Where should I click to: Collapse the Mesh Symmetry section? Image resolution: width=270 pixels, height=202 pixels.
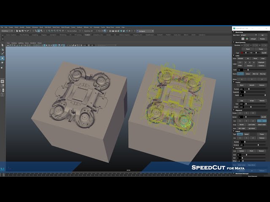coord(234,42)
